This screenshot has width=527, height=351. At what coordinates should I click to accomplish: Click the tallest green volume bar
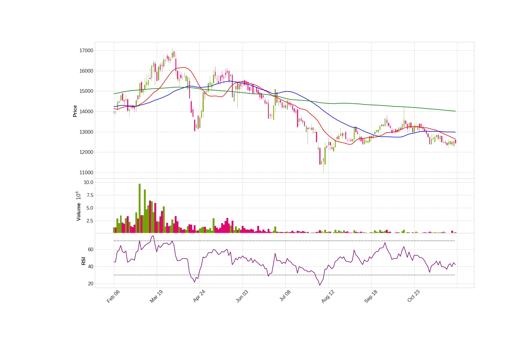click(x=140, y=208)
